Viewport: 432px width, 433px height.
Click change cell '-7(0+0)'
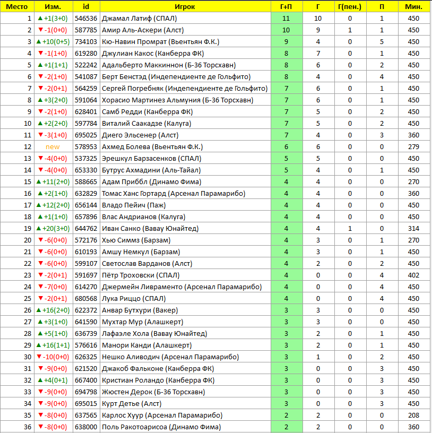tap(53, 287)
